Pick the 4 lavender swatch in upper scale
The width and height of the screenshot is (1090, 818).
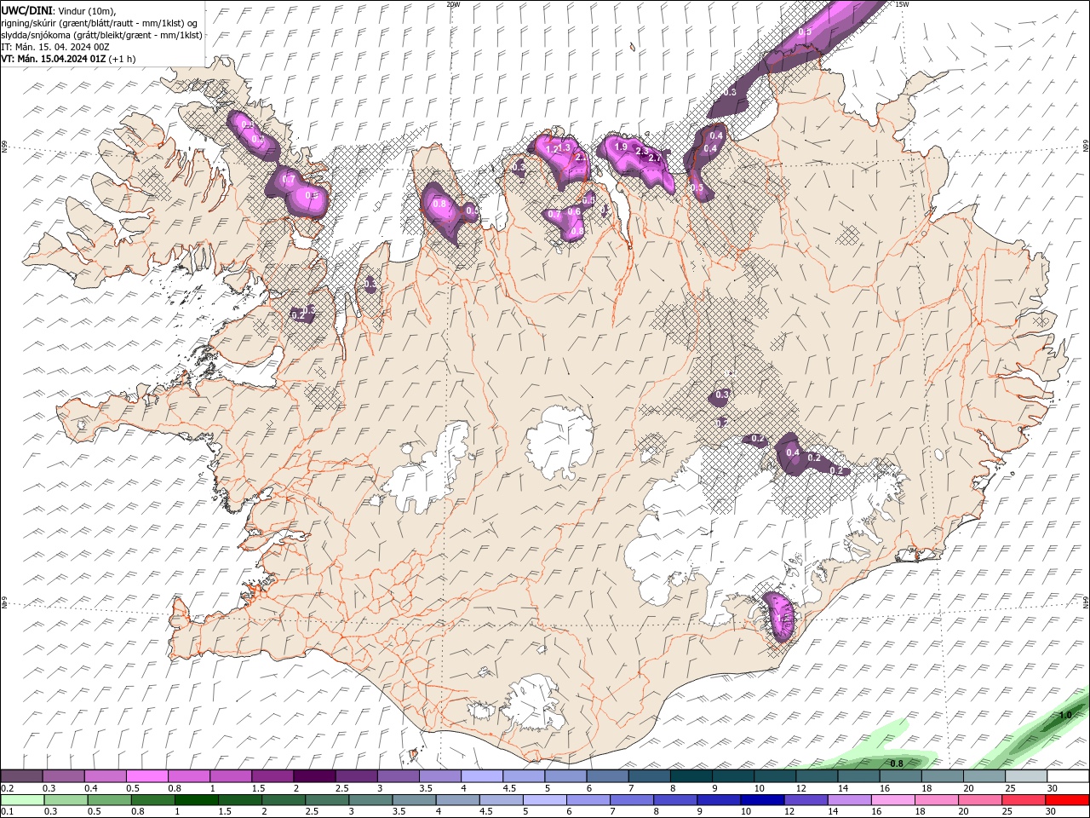pyautogui.click(x=481, y=776)
